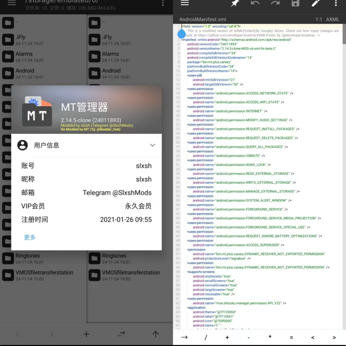346x346 pixels.
Task: Open VMOSfiletransferstation folder in right pane
Action: tap(130, 275)
